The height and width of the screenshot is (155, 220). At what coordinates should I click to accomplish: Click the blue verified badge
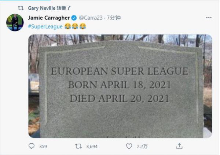pyautogui.click(x=74, y=18)
